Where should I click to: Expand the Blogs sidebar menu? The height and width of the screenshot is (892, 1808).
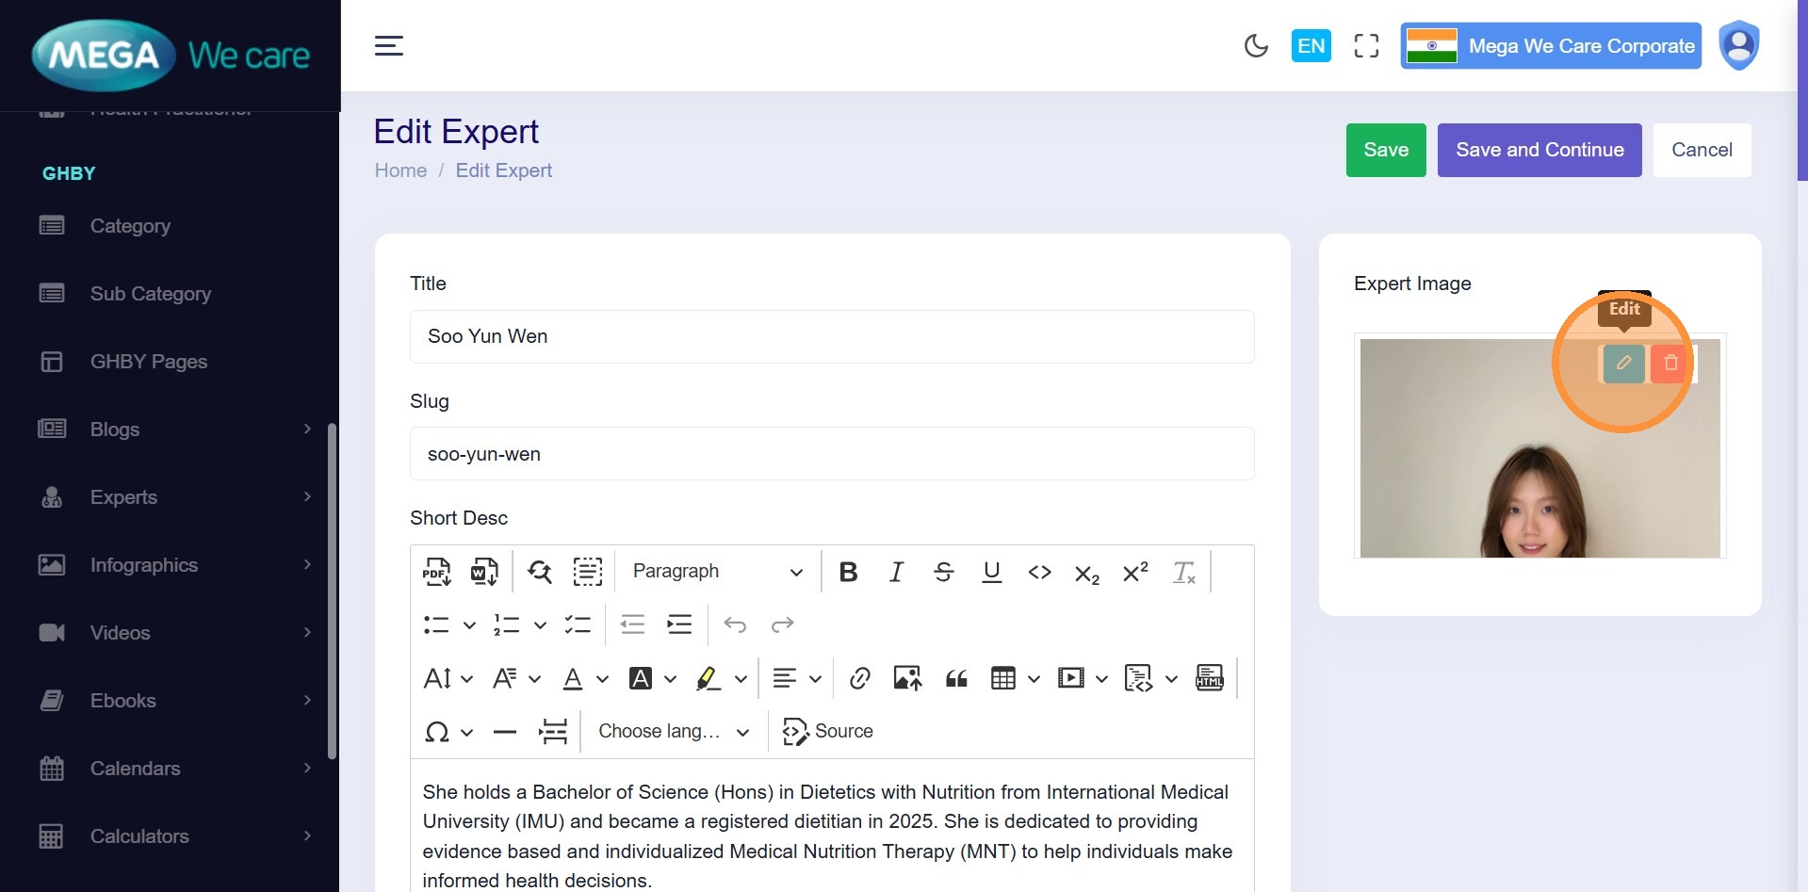174,430
